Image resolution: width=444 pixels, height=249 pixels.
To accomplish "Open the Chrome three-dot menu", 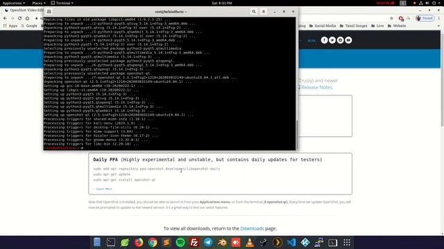I will pos(439,18).
